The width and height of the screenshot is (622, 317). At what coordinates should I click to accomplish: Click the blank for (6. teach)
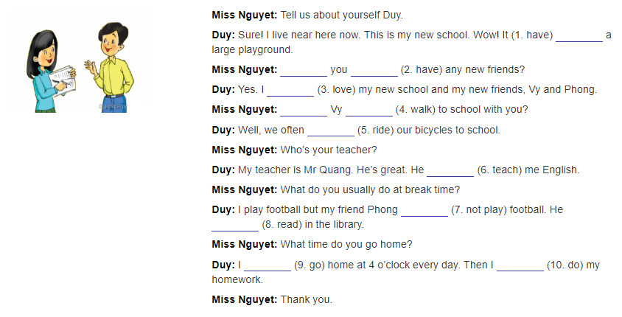click(x=450, y=170)
